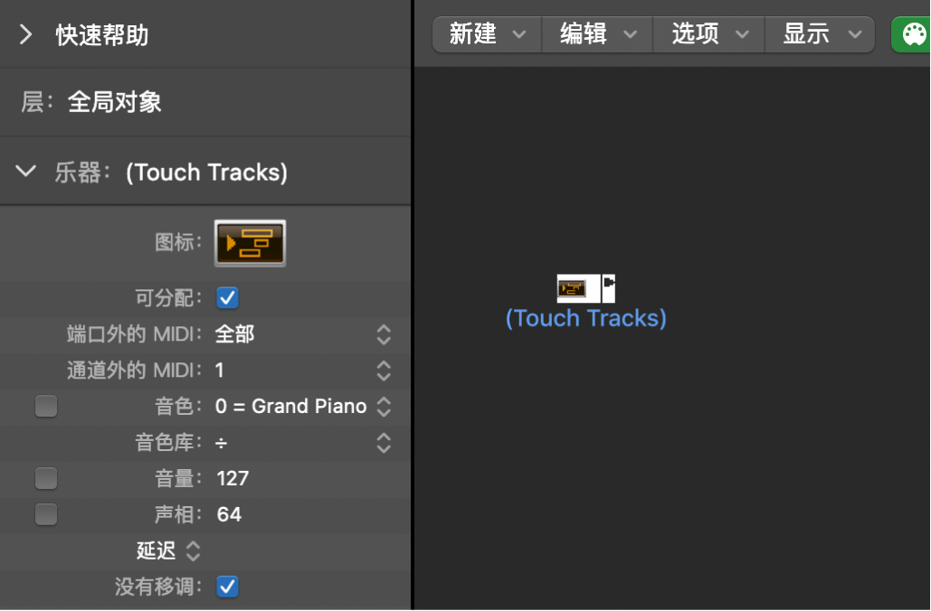Toggle the 可分配 (assignable) checkbox

(227, 297)
